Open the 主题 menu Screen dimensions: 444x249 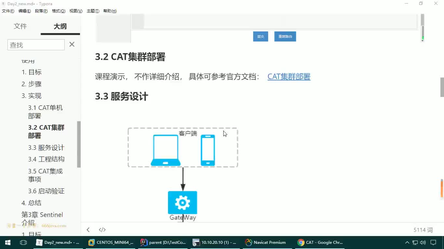pyautogui.click(x=93, y=11)
